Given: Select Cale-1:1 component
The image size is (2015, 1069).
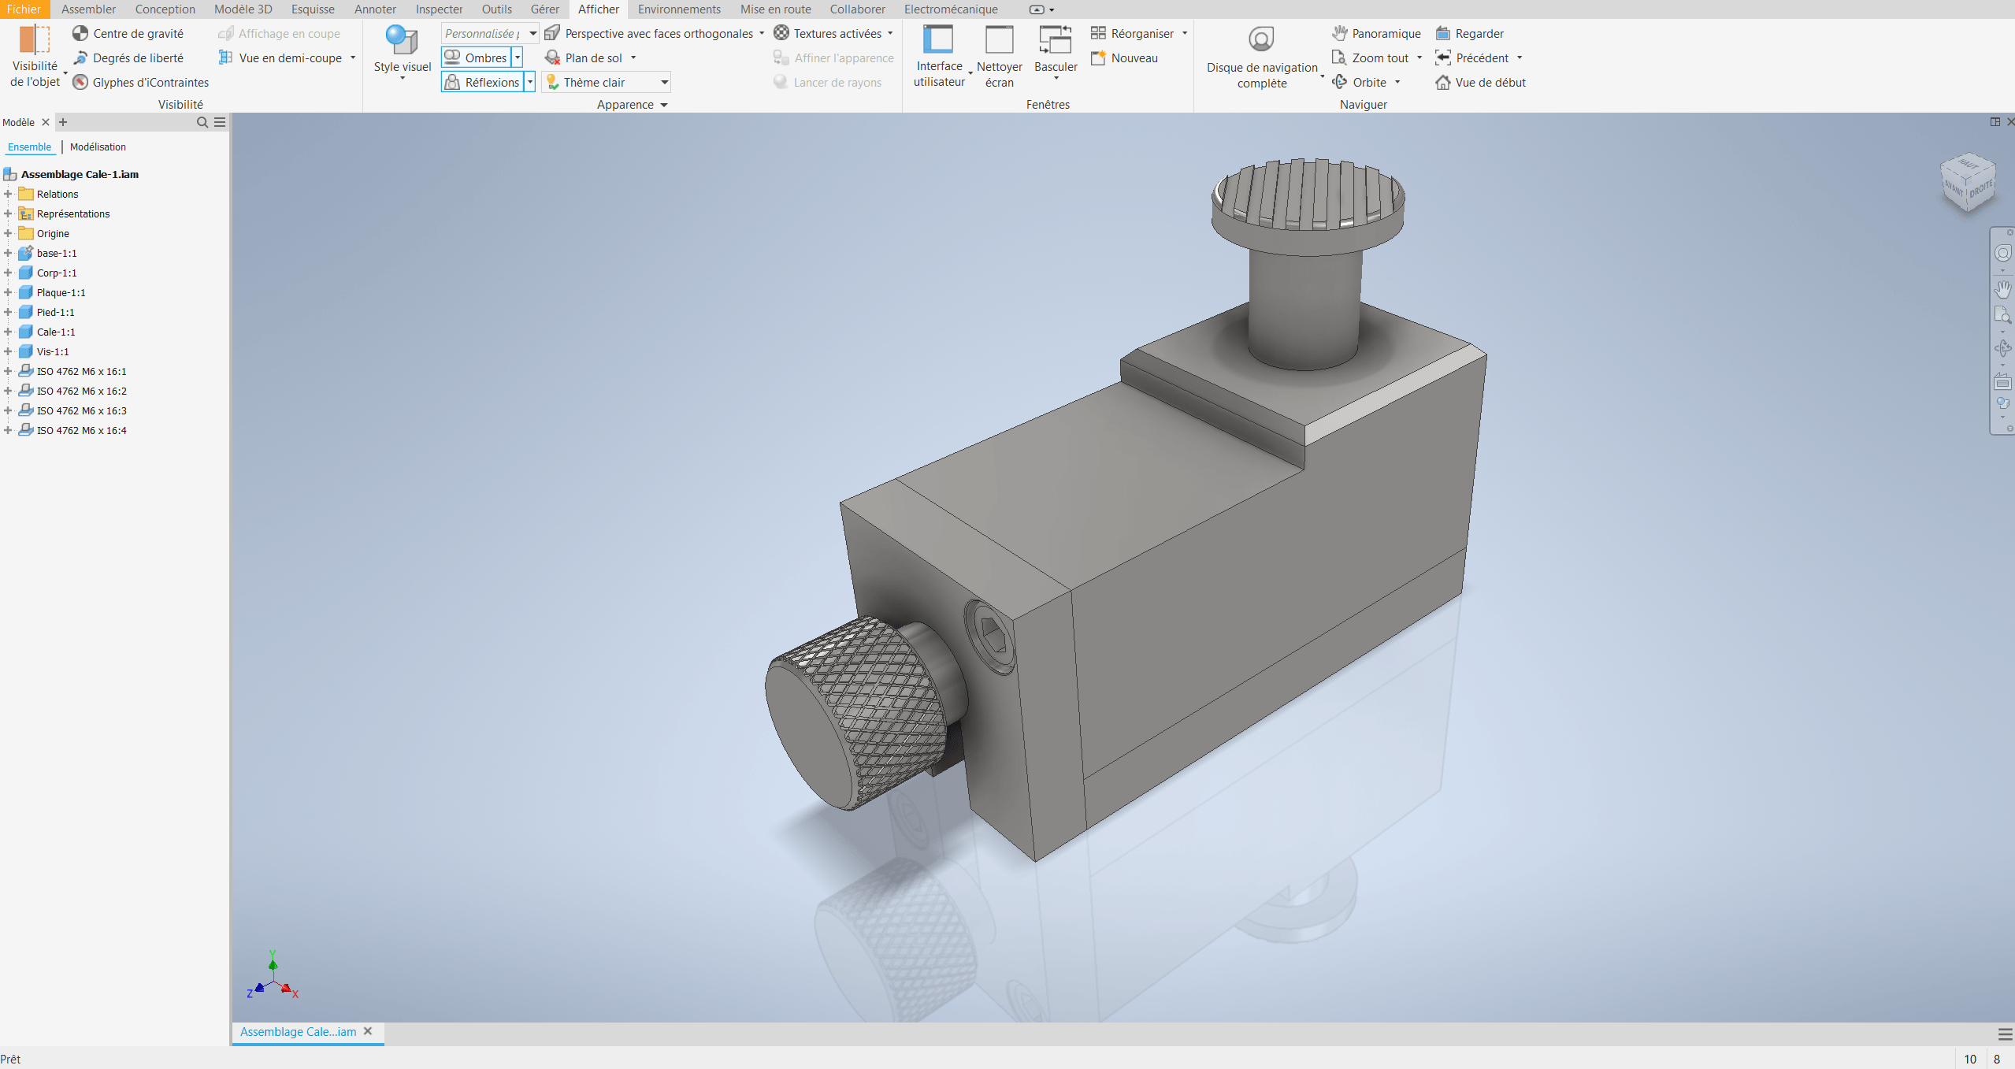Looking at the screenshot, I should coord(56,332).
